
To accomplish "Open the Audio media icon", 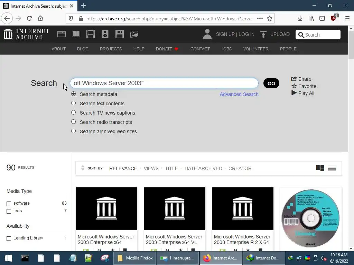I will [x=105, y=34].
